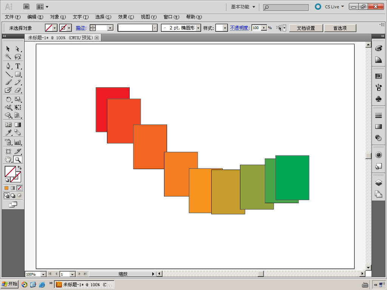Open the 不透明度 opacity link

[x=240, y=28]
